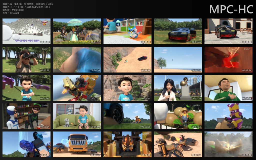256x160 pixels.
Task: Select the man in green shirt thumbnail 00:14:06
Action: (x=228, y=88)
